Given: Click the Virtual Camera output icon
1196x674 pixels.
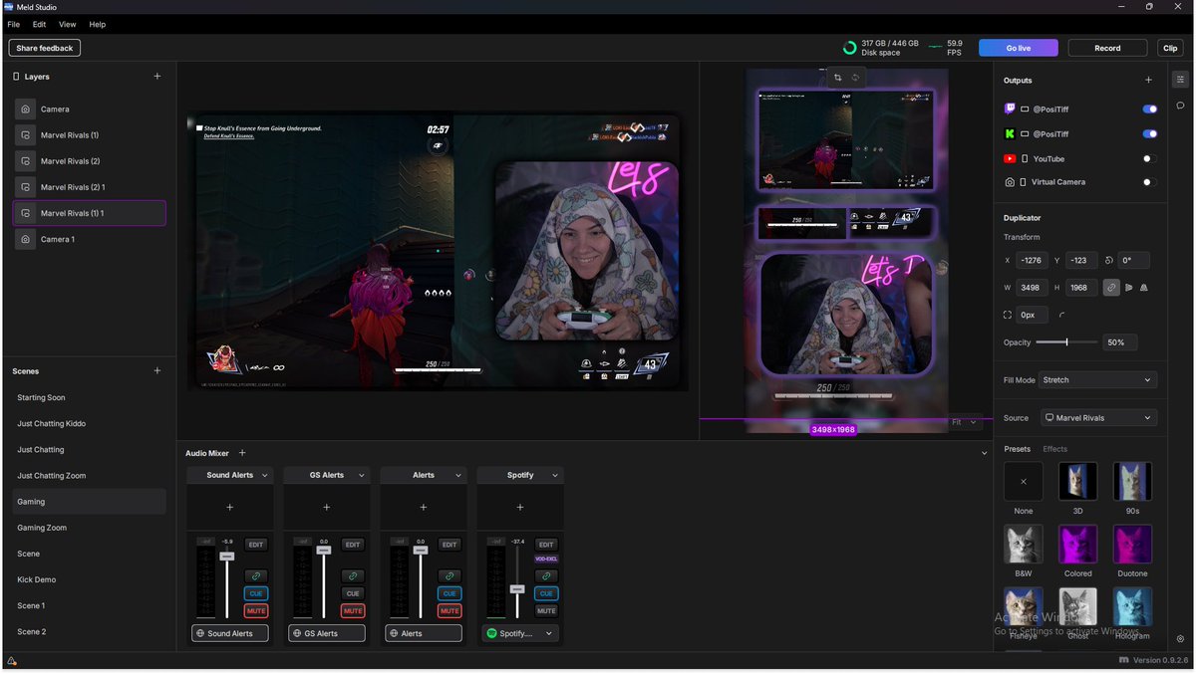Looking at the screenshot, I should 1010,182.
